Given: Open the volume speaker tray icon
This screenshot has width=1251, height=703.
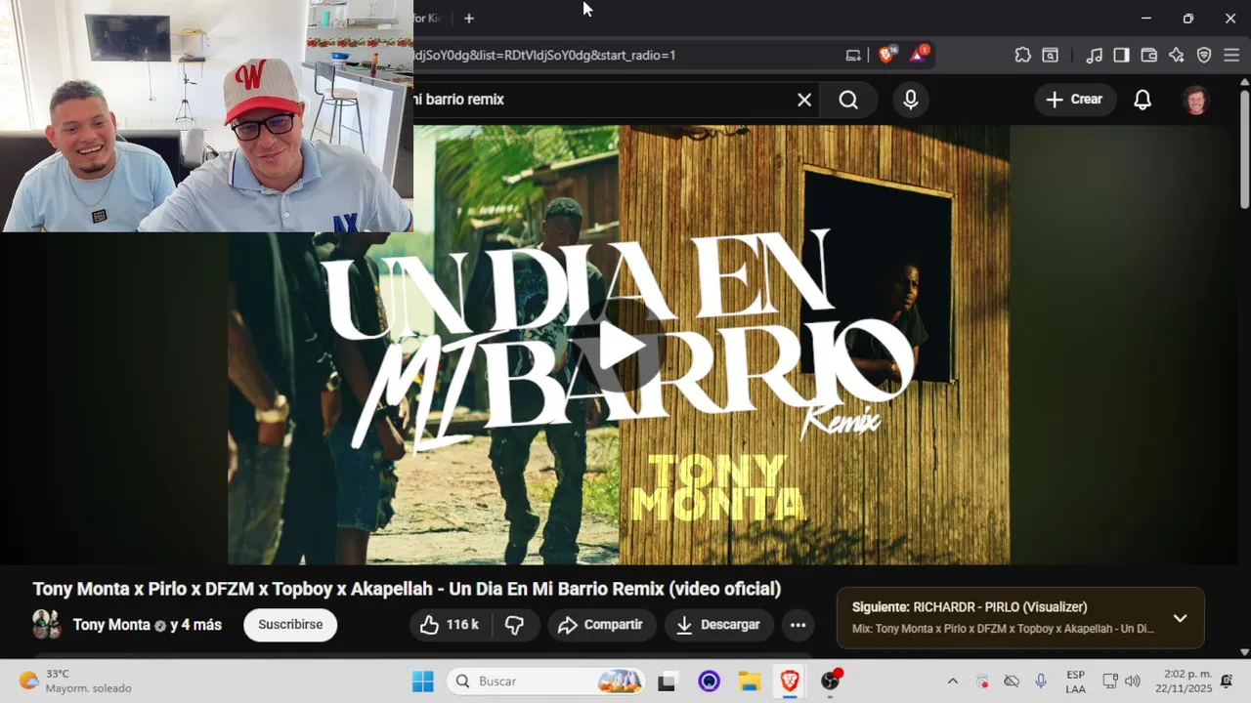Looking at the screenshot, I should pos(1133,682).
